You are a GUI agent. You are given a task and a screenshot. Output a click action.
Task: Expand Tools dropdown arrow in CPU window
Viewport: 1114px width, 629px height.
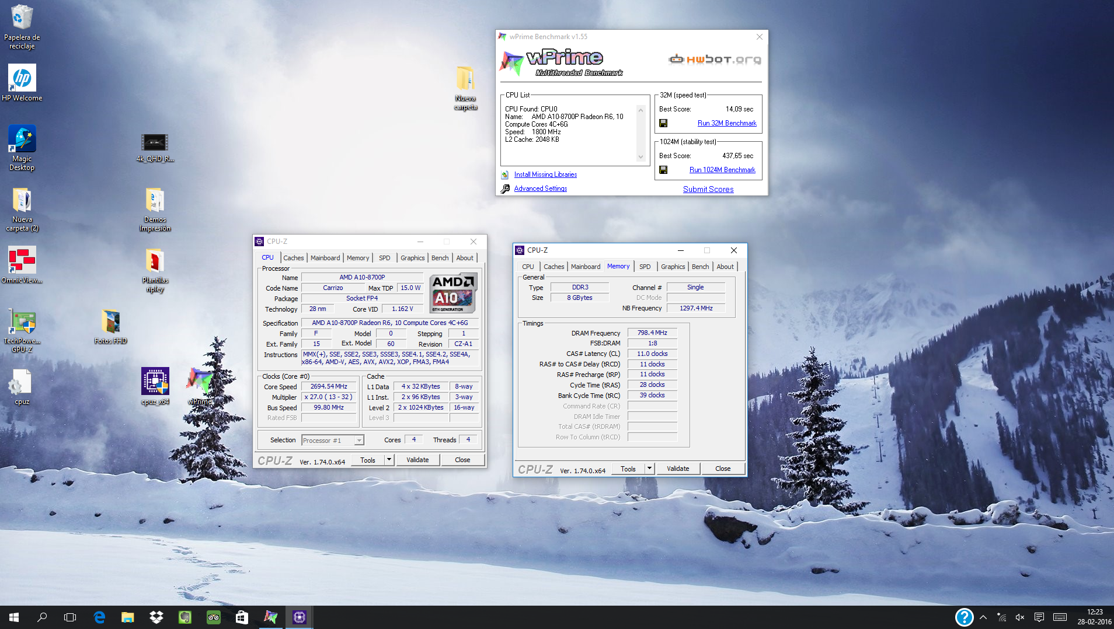(388, 460)
